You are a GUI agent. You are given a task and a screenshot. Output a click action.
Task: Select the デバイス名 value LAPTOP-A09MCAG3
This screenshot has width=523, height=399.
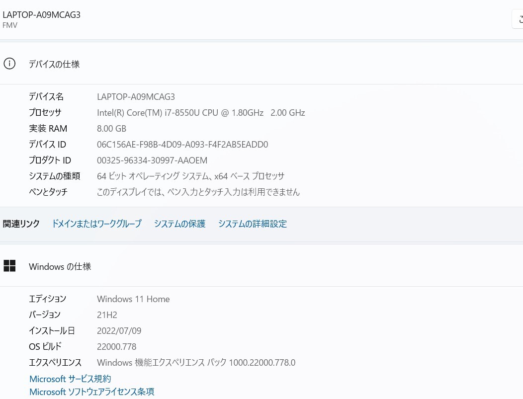tap(136, 97)
